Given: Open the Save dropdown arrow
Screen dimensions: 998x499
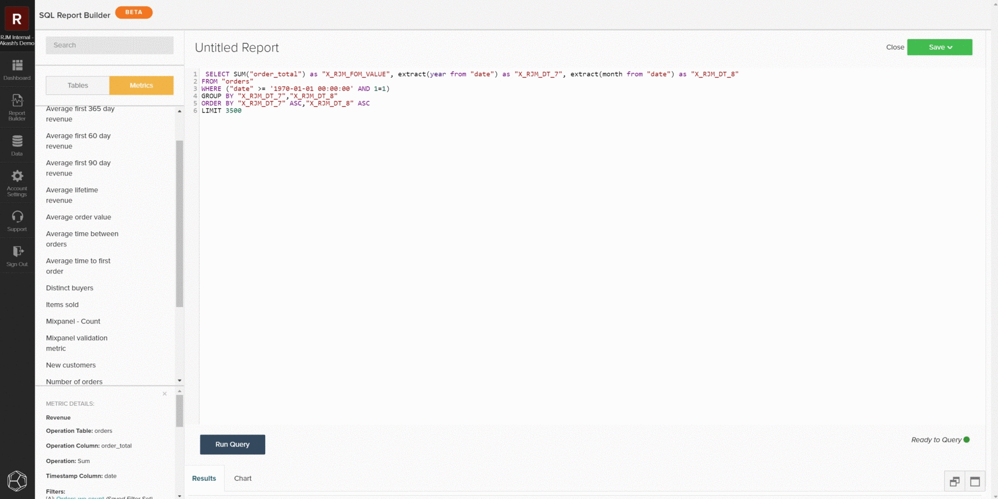Looking at the screenshot, I should click(x=950, y=47).
